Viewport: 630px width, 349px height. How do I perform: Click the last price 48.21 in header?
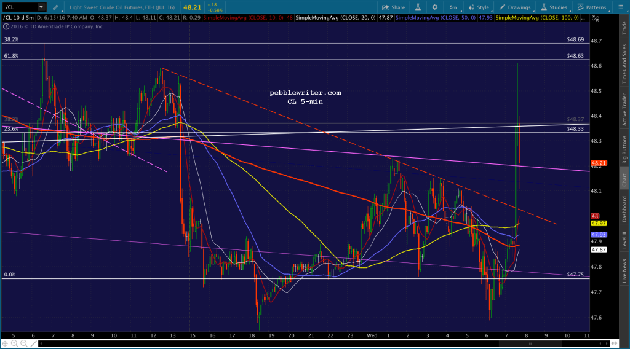(x=192, y=7)
